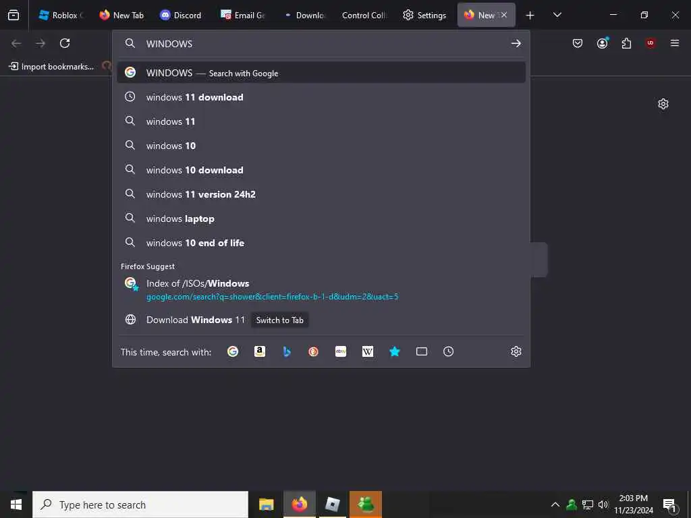Go forward with the forward arrow
The width and height of the screenshot is (691, 518).
pos(40,43)
